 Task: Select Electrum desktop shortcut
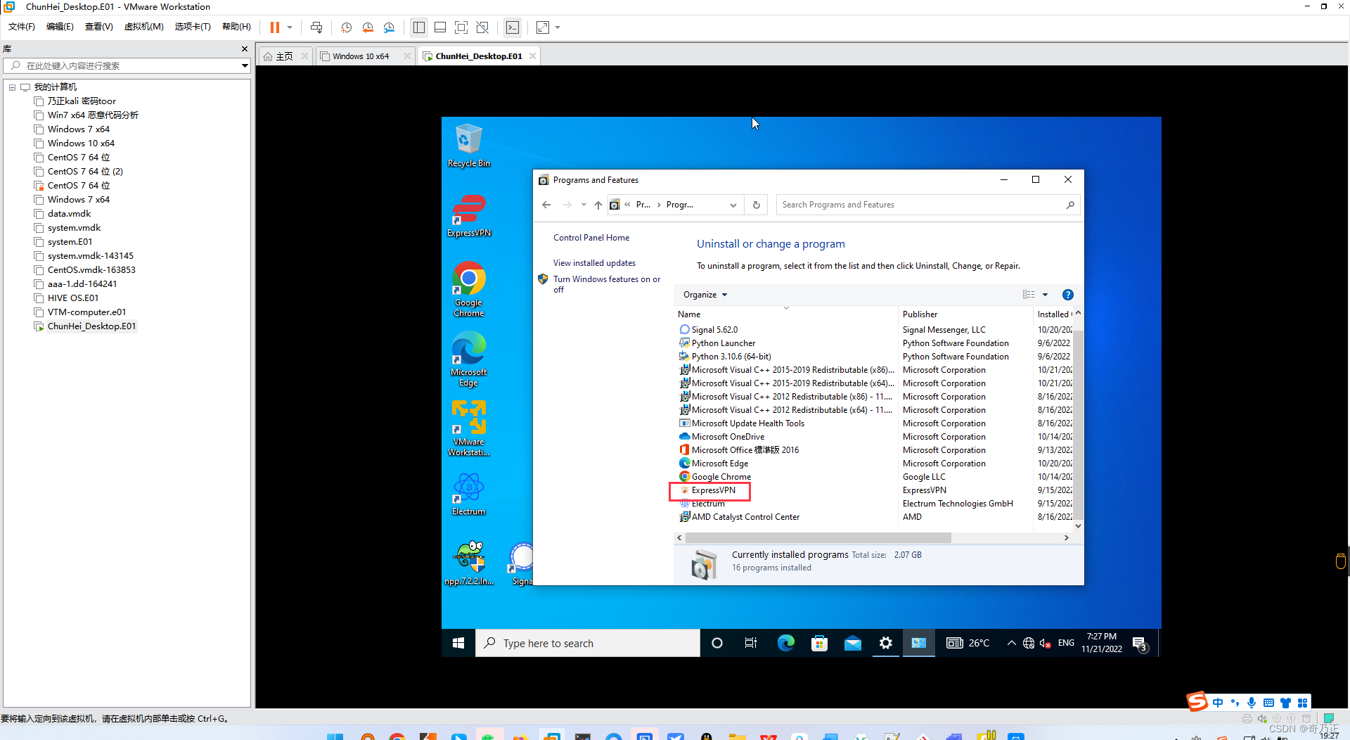pos(469,494)
